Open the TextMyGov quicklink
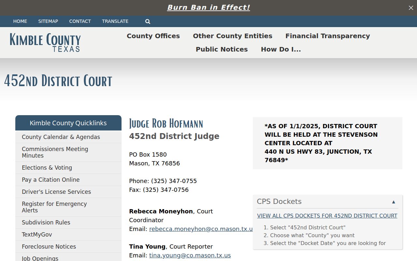The image size is (417, 261). 68,235
